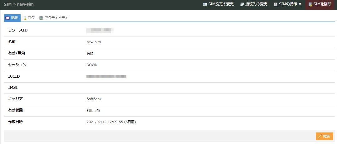This screenshot has height=144, width=337.
Task: Click the セッション value DOWN
Action: (x=92, y=65)
